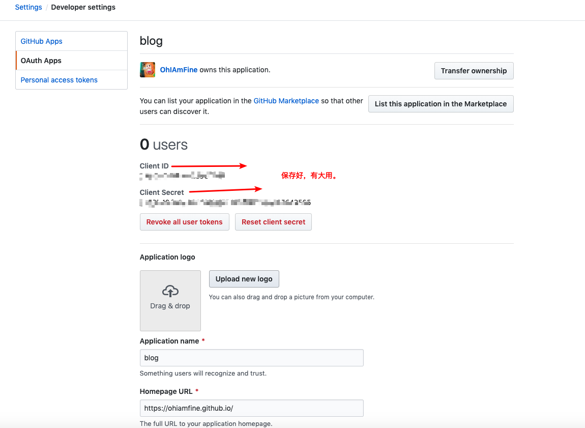The height and width of the screenshot is (428, 585).
Task: Click the Client ID label
Action: 154,166
